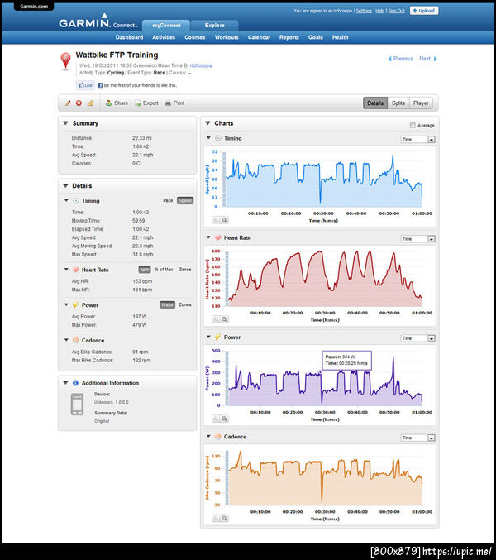The image size is (496, 560).
Task: Collapse the Charts panel
Action: point(207,123)
